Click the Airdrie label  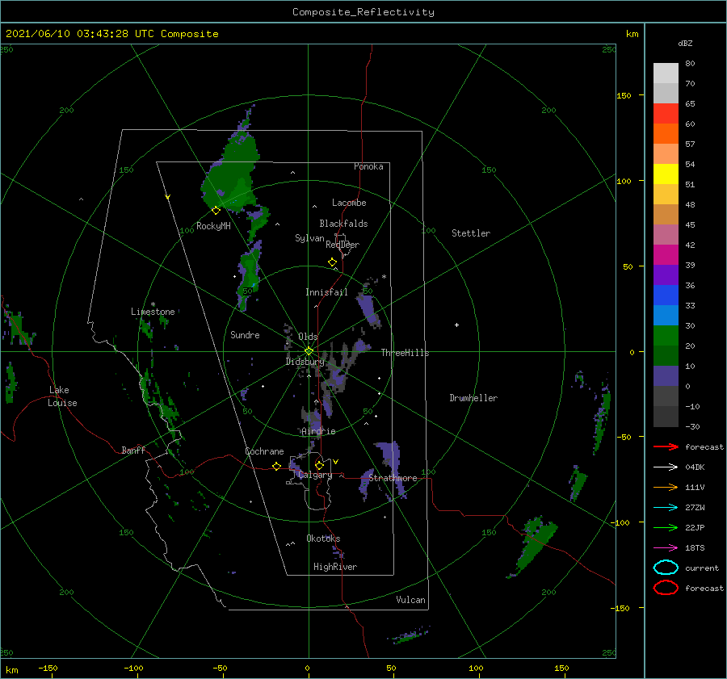(318, 431)
